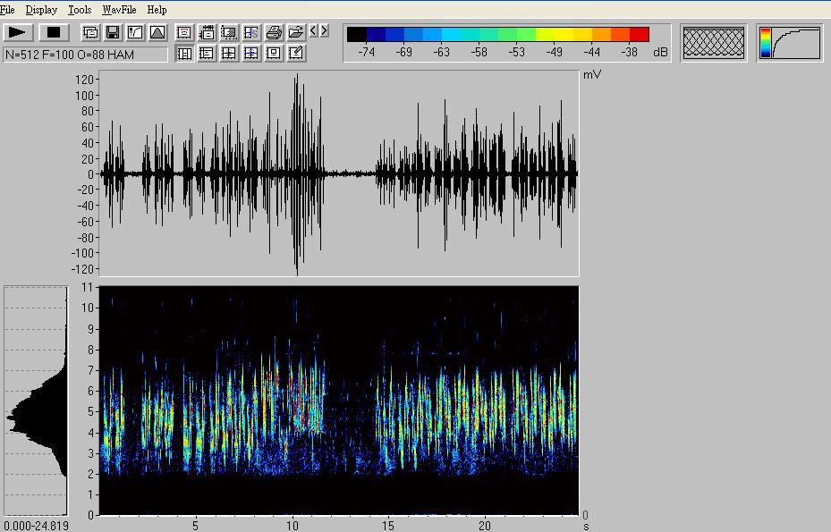831x532 pixels.
Task: Click the right arrow next button
Action: coord(324,31)
